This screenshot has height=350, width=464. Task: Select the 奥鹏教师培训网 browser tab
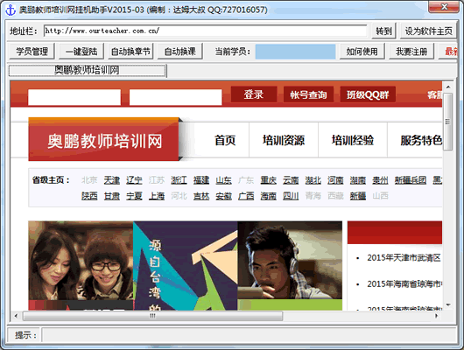(88, 70)
